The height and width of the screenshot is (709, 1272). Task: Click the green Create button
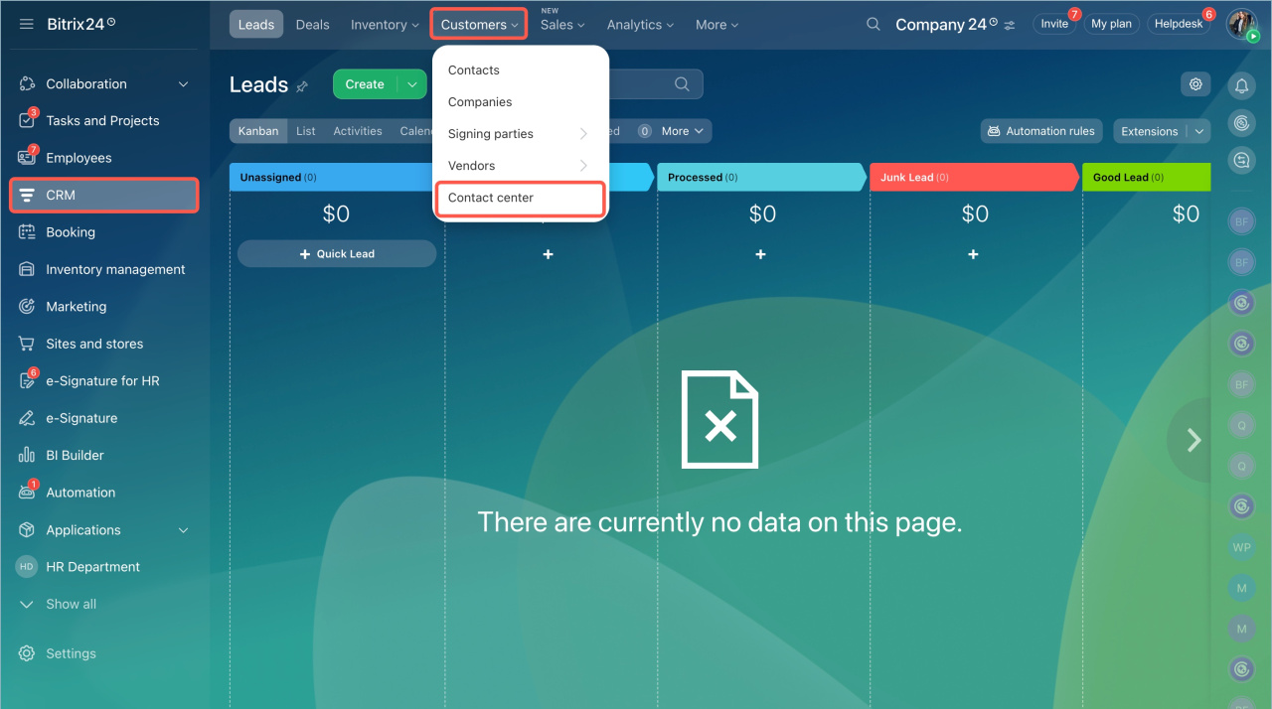(x=365, y=84)
